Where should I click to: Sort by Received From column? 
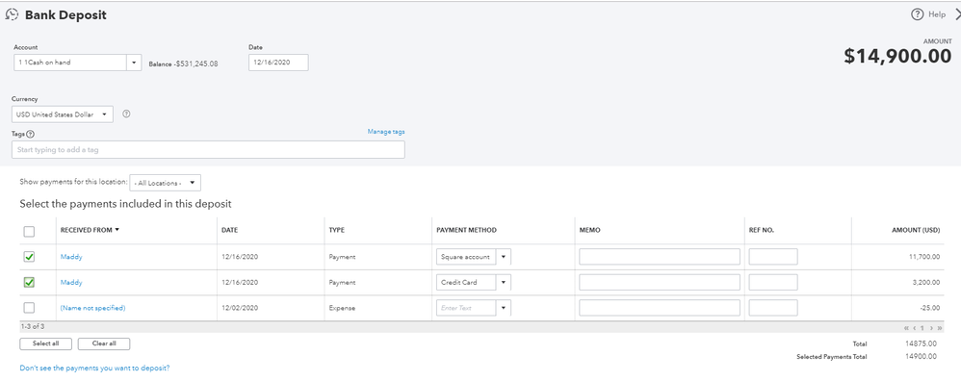[x=90, y=230]
